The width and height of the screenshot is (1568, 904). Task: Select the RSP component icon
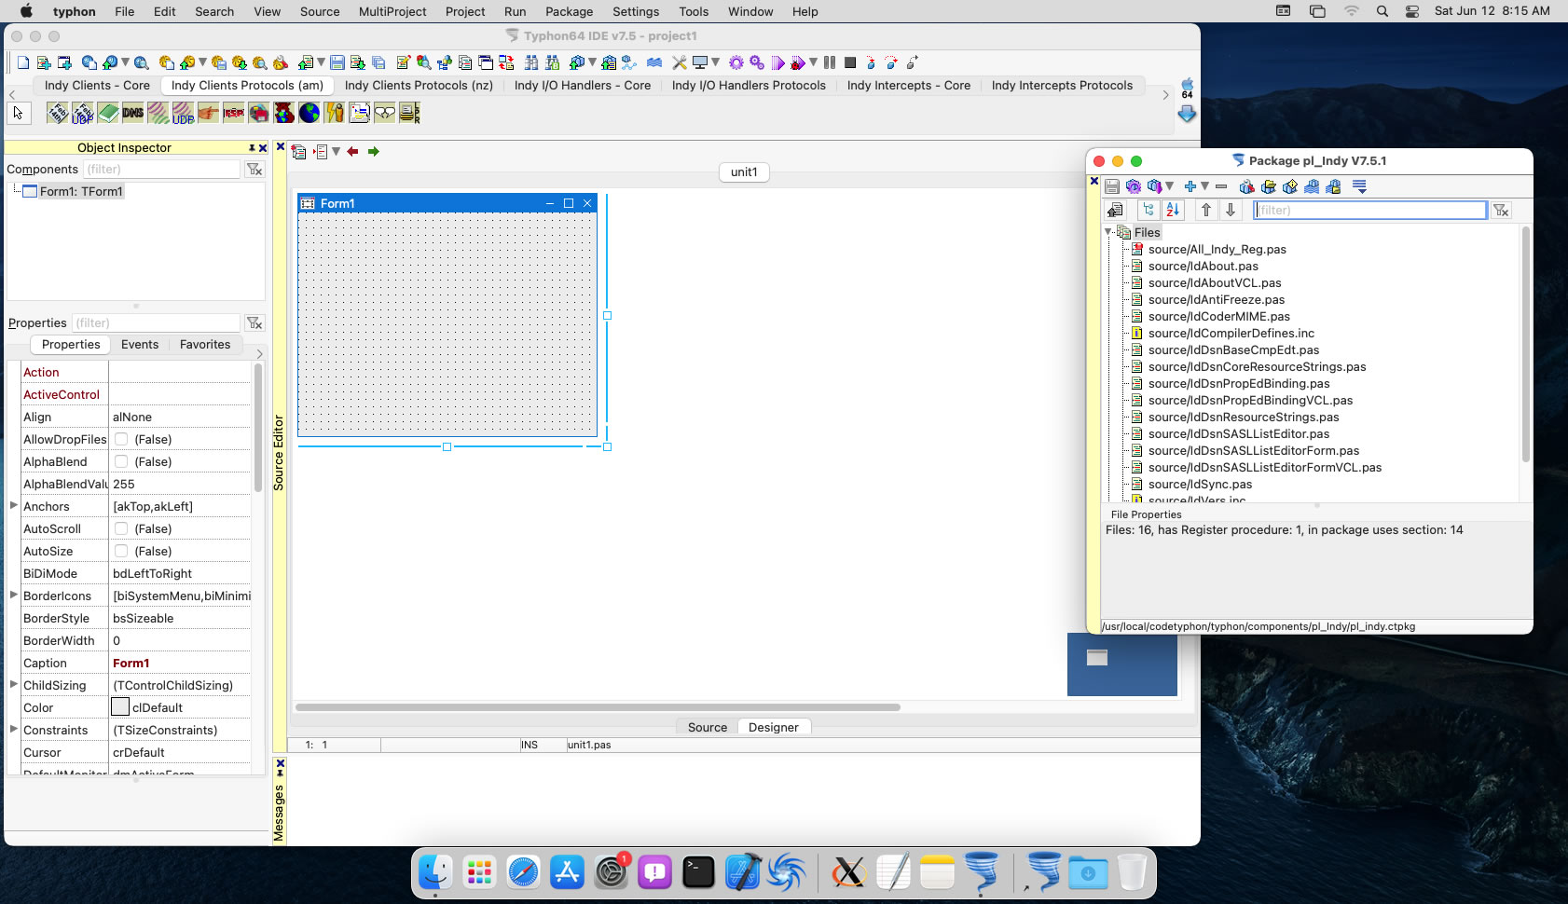tap(234, 113)
